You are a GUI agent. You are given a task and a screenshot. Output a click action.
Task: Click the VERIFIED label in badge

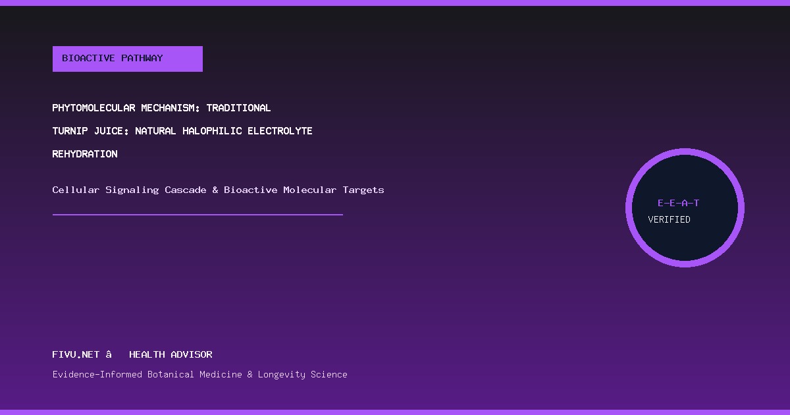pyautogui.click(x=669, y=219)
